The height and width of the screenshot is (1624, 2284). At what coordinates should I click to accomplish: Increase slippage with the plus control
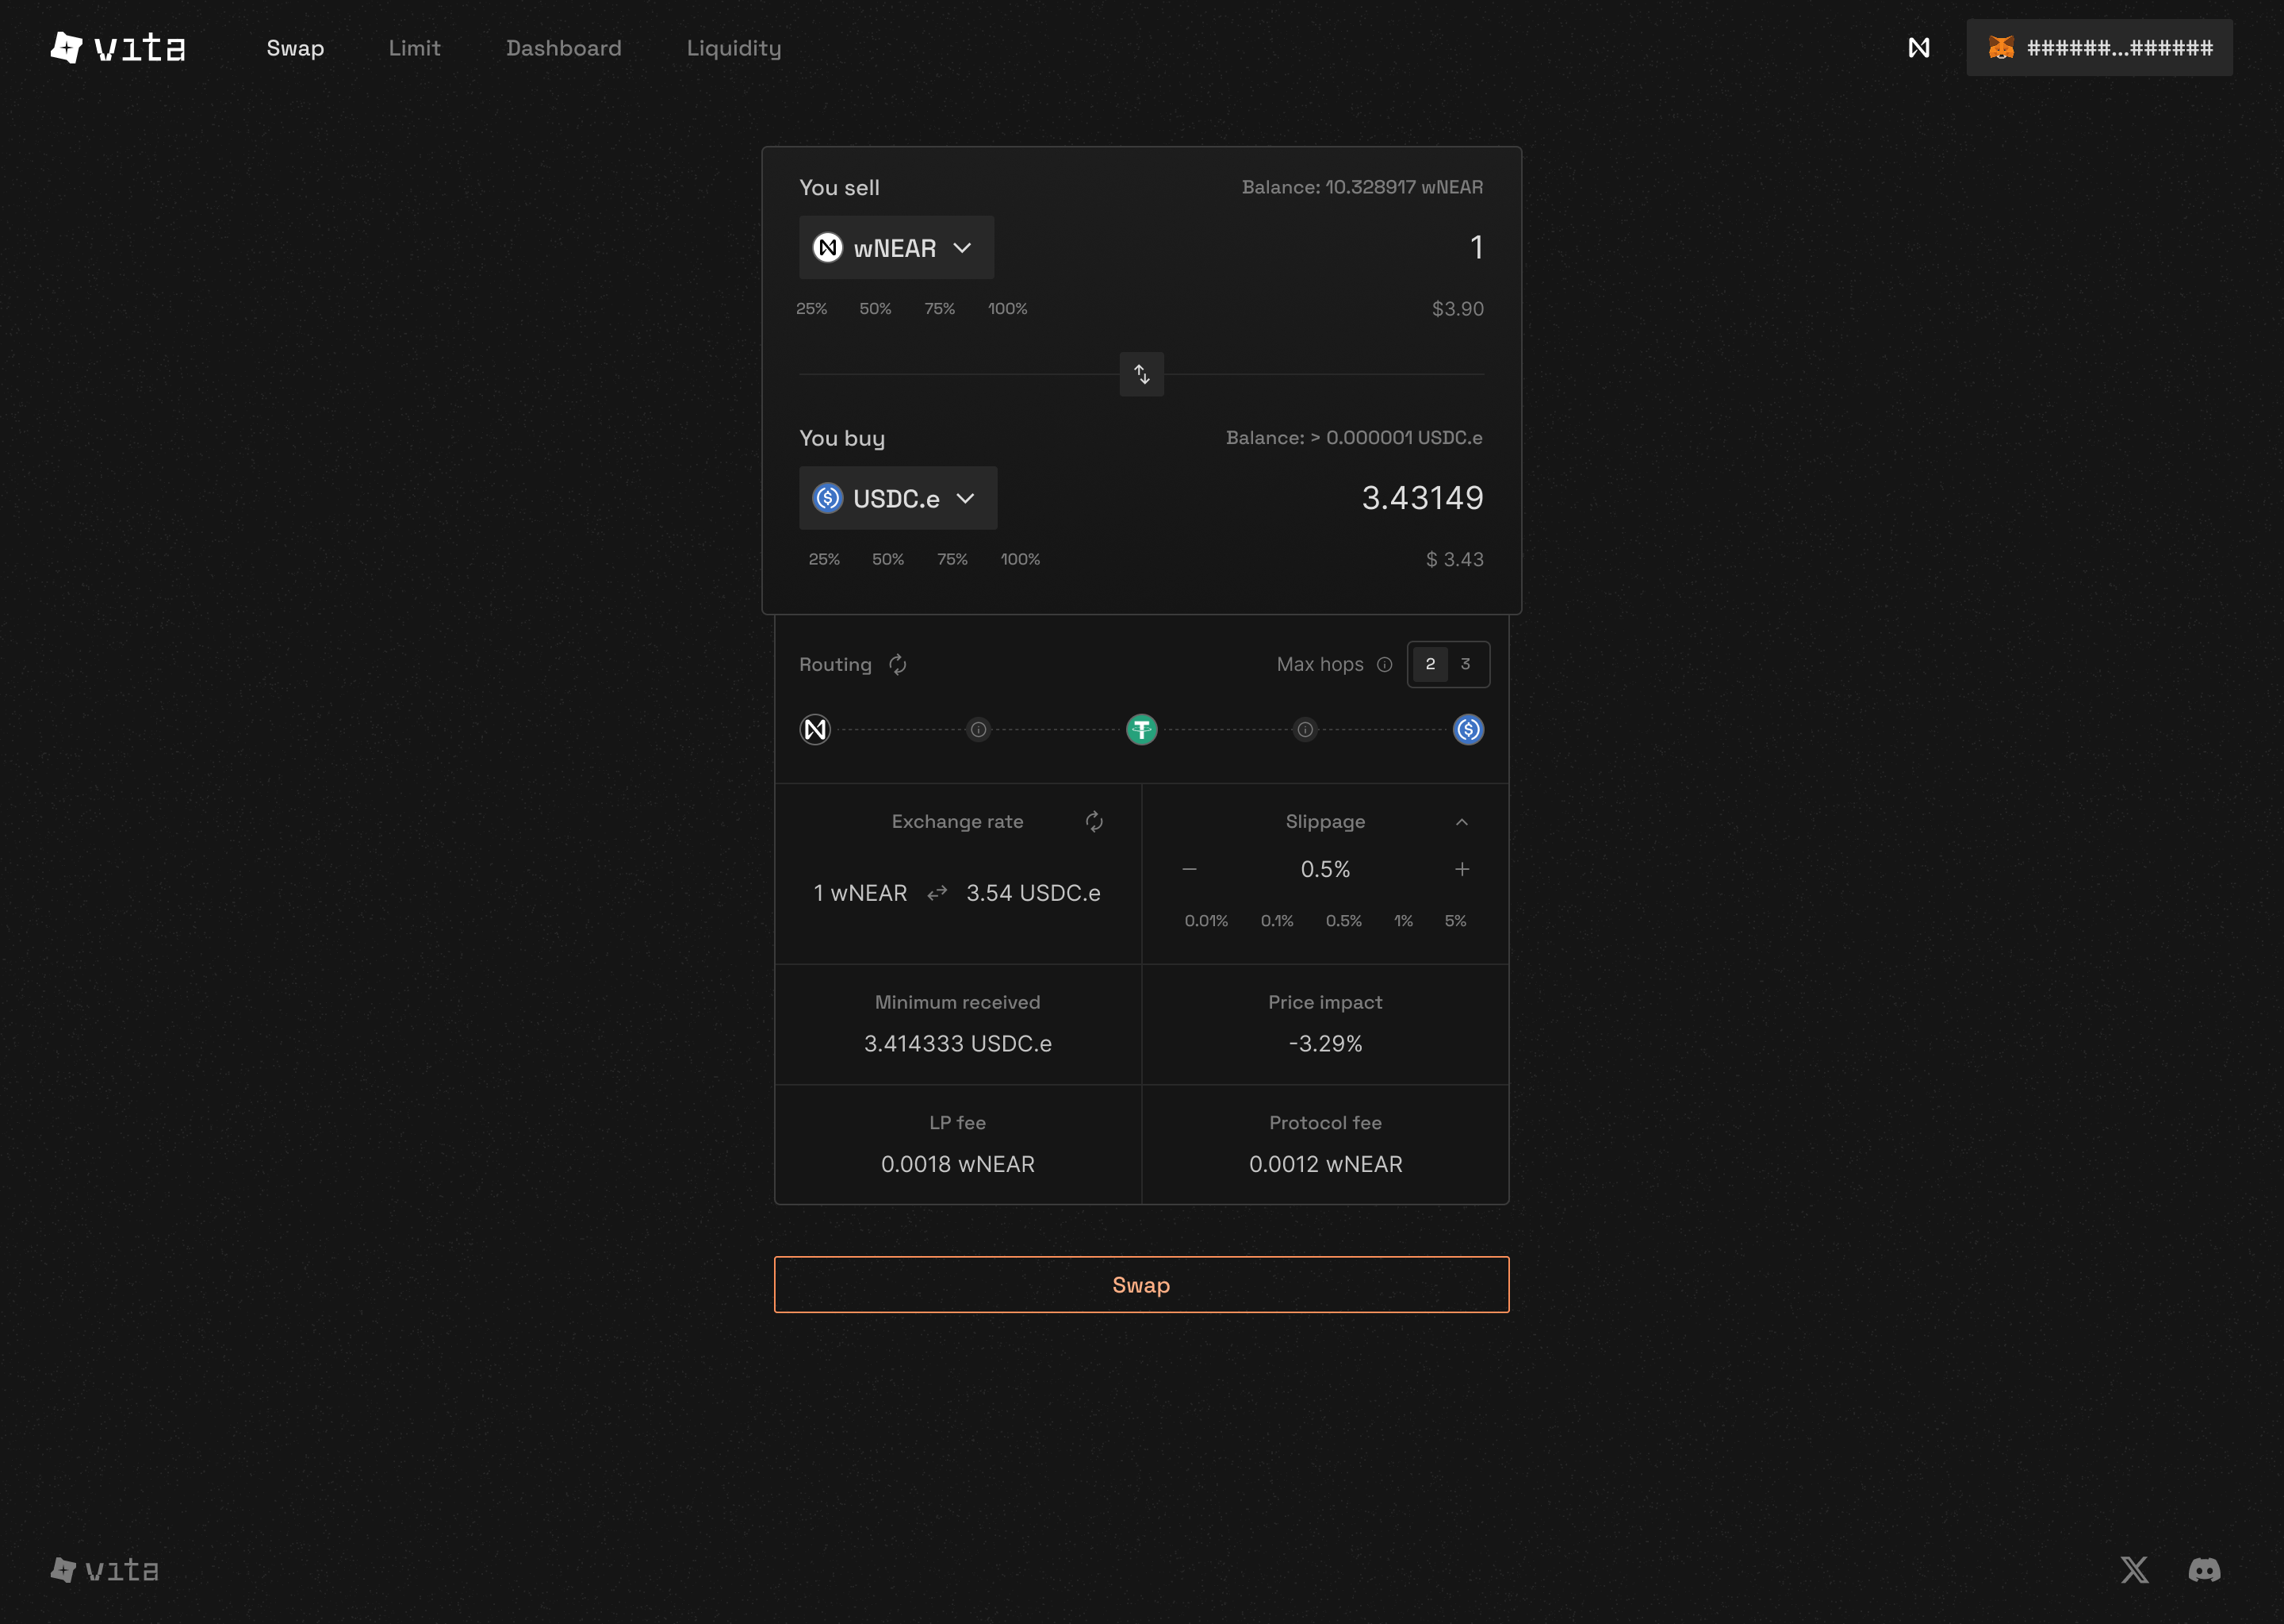click(1462, 869)
